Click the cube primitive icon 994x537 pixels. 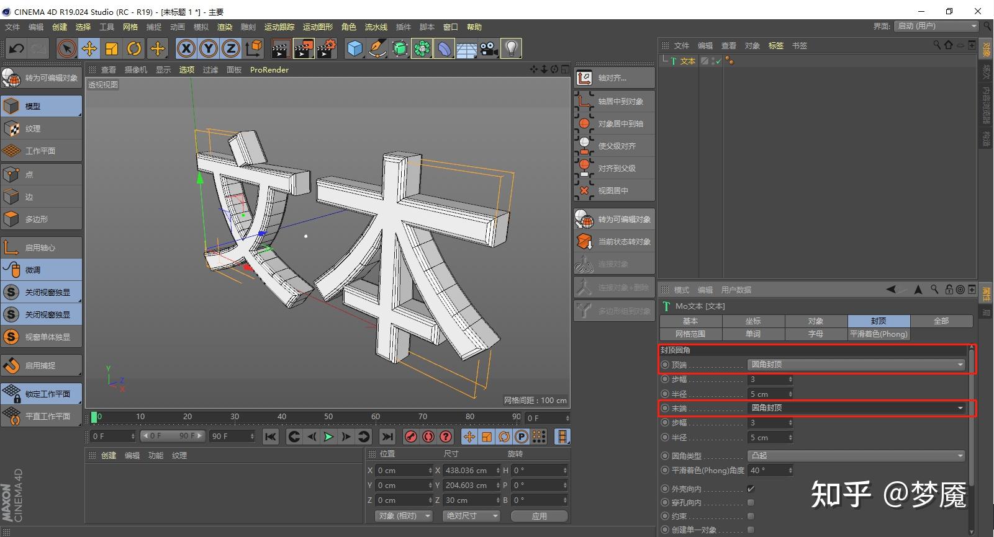355,48
